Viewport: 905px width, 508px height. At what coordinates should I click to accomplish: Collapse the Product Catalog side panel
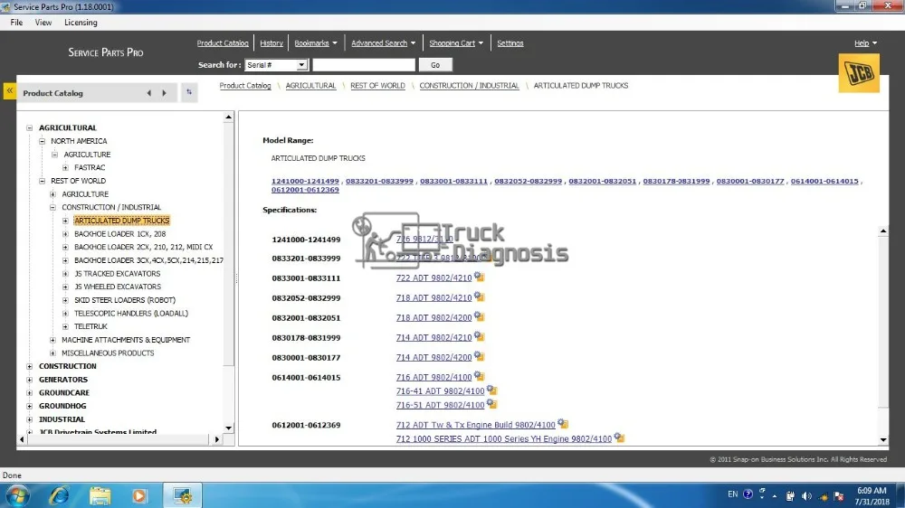10,91
